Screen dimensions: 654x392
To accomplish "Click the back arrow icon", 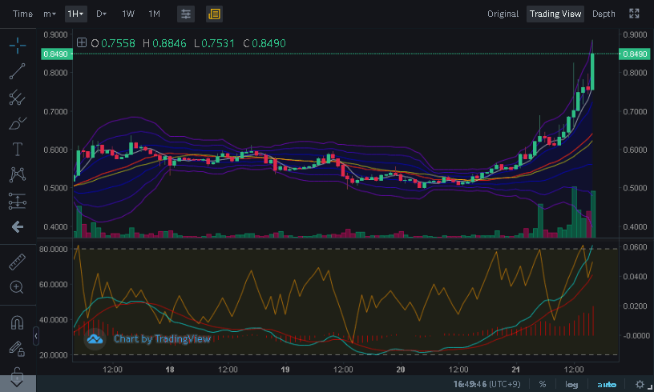I will [18, 226].
